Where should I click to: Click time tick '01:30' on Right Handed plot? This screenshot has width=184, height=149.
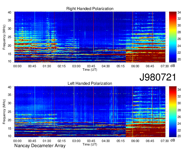(x=47, y=66)
